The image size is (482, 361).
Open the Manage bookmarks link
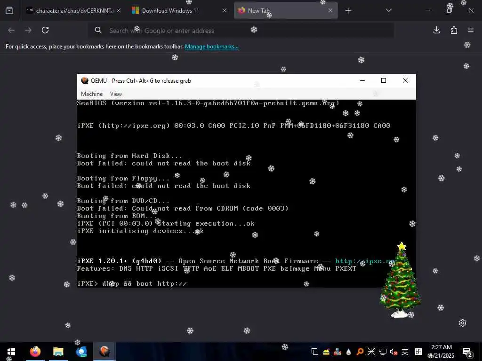tap(211, 47)
